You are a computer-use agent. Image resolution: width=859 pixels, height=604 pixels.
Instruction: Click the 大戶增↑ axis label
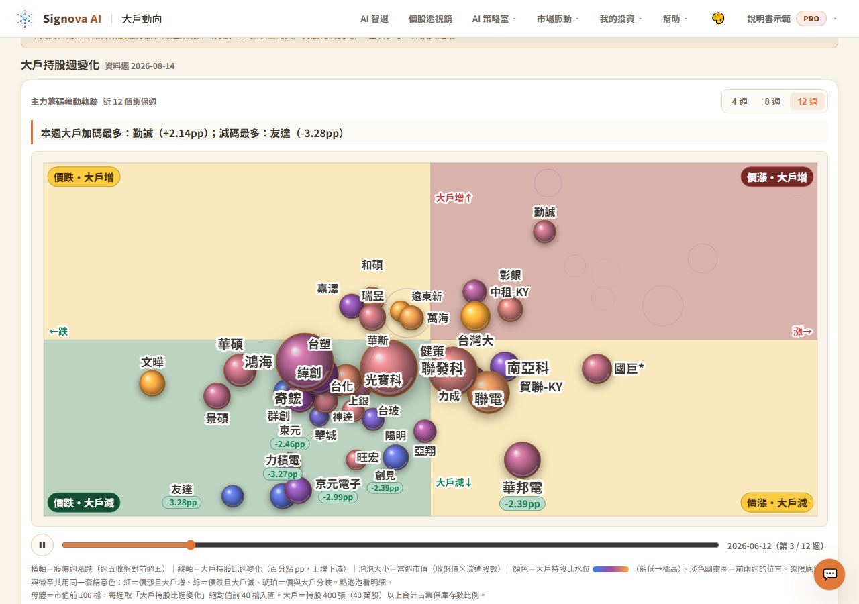click(x=454, y=197)
